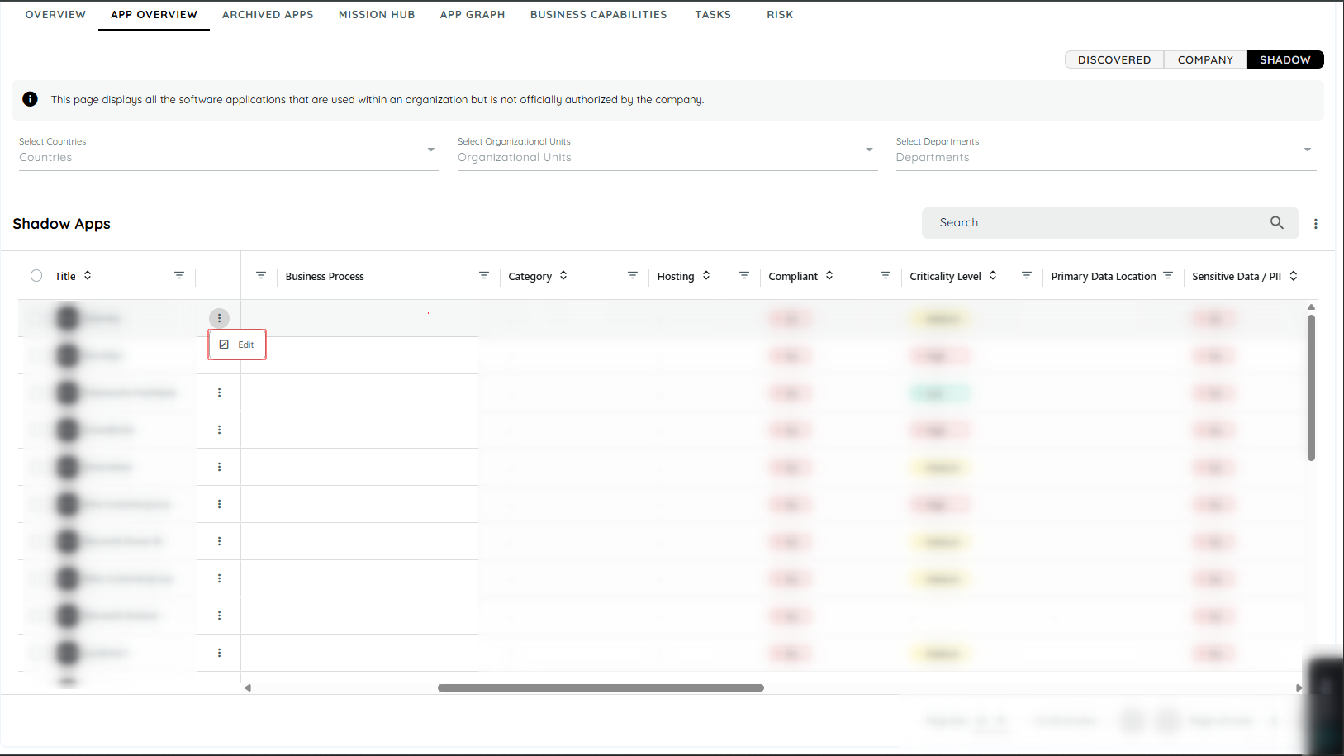Show COMPANY apps
Screen dimensions: 1344x756
[x=1205, y=59]
